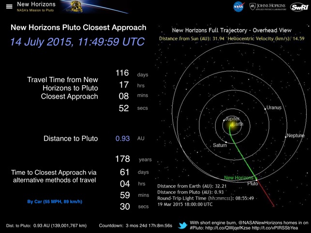The width and height of the screenshot is (311, 233).
Task: Click the 59 mins car travel value
Action: [x=125, y=195]
